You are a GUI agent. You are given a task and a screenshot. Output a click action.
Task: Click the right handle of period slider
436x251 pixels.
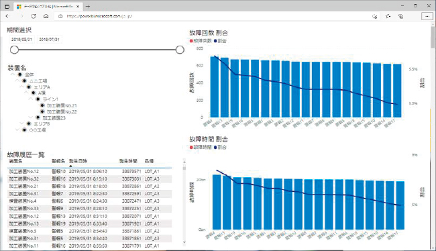click(x=180, y=50)
